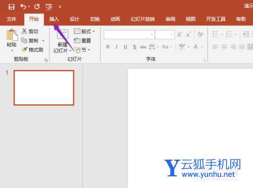
Task: Switch to the 幻灯片放映 tab
Action: coord(143,19)
